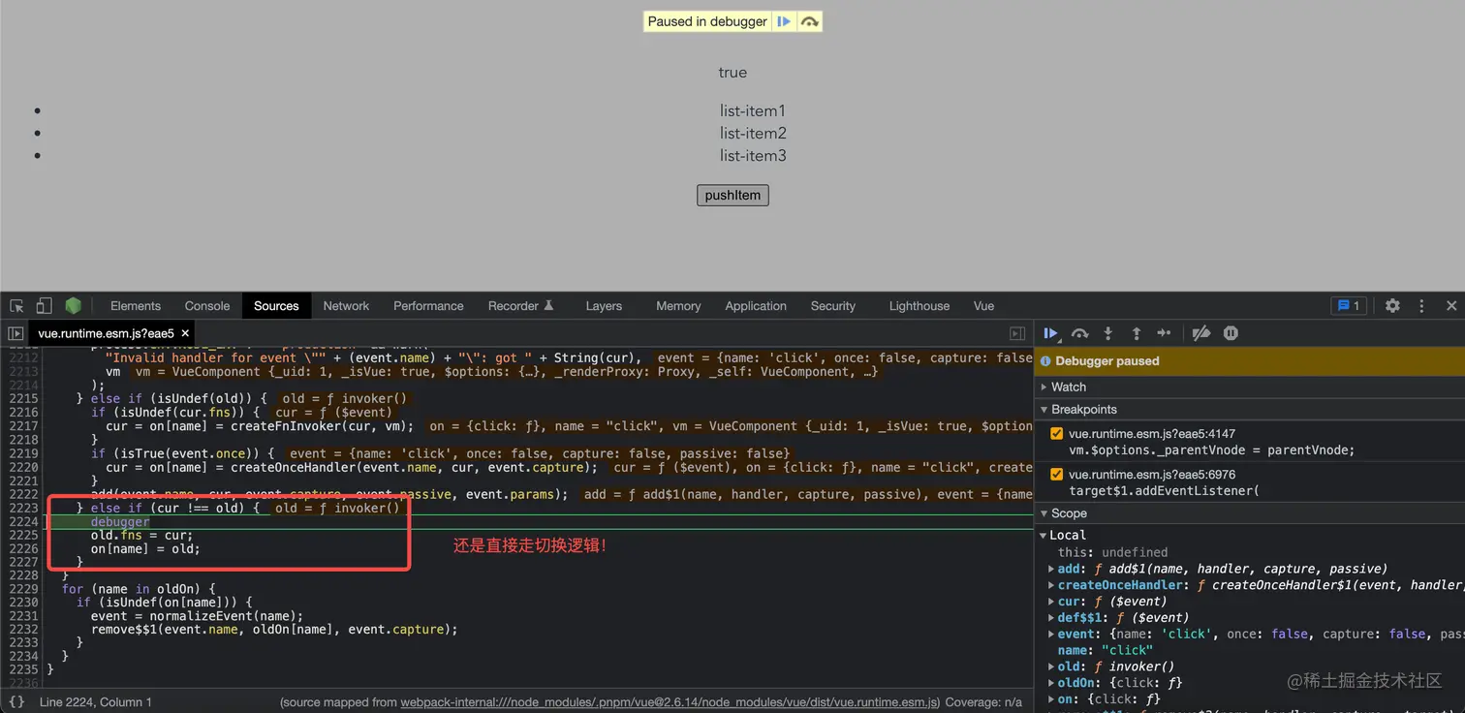Expand the def$$1 variable
The image size is (1465, 713).
1051,617
